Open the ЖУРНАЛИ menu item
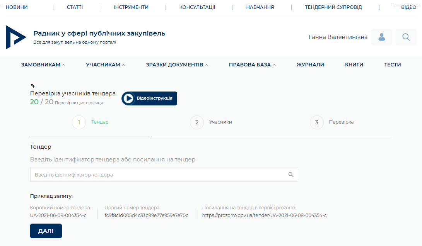This screenshot has width=422, height=246. [x=310, y=65]
